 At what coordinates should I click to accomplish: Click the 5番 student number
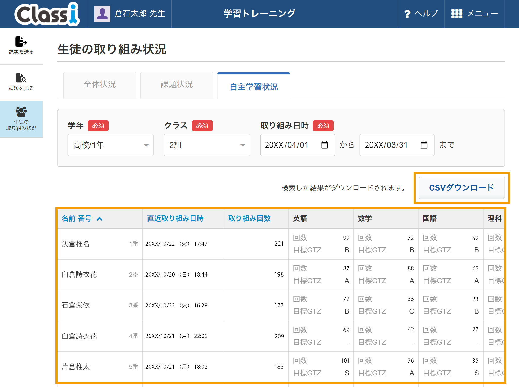coord(134,367)
